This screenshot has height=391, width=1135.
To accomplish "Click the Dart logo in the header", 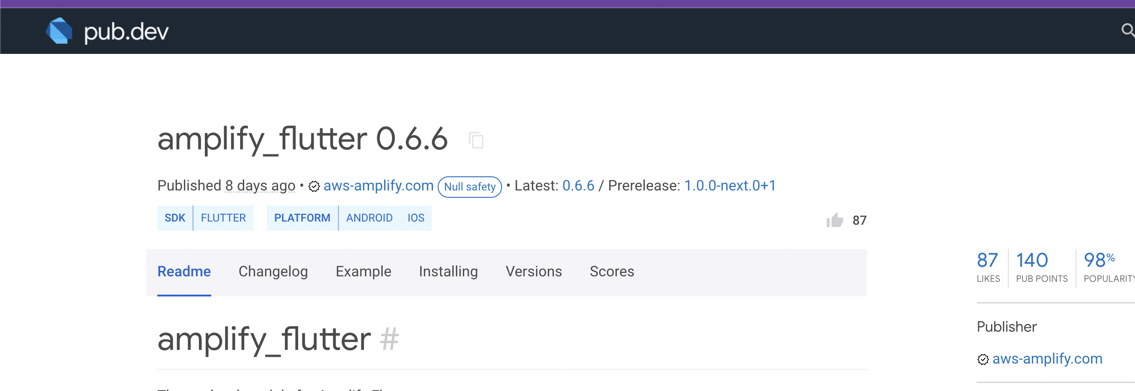I will pyautogui.click(x=59, y=31).
